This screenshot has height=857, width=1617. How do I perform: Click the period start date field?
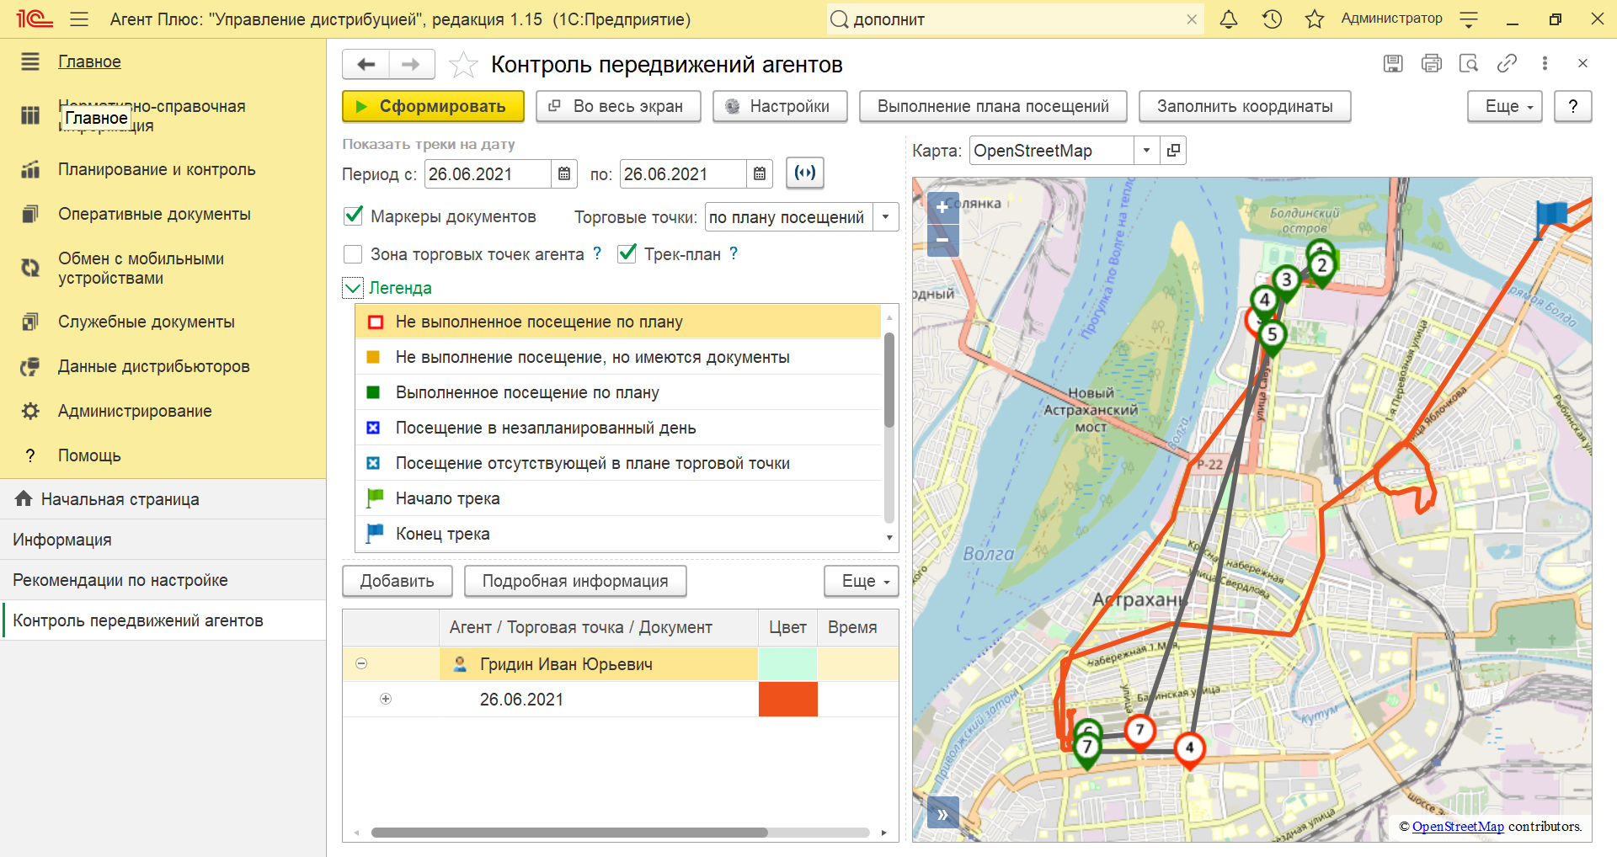[488, 174]
